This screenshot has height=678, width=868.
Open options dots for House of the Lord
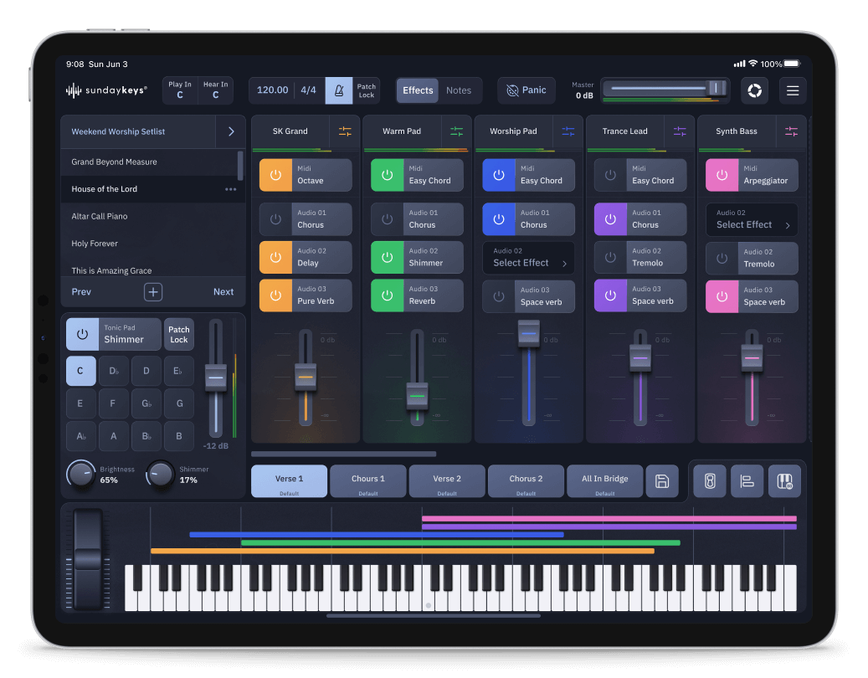tap(230, 189)
